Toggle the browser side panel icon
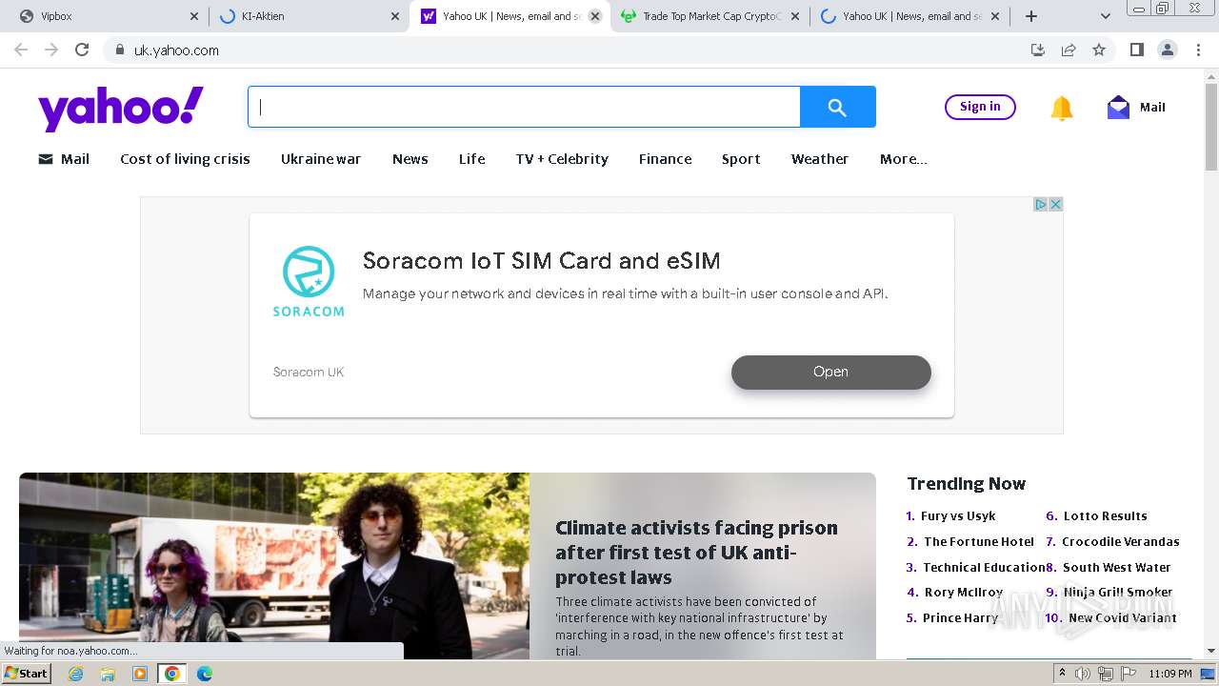 [x=1136, y=50]
